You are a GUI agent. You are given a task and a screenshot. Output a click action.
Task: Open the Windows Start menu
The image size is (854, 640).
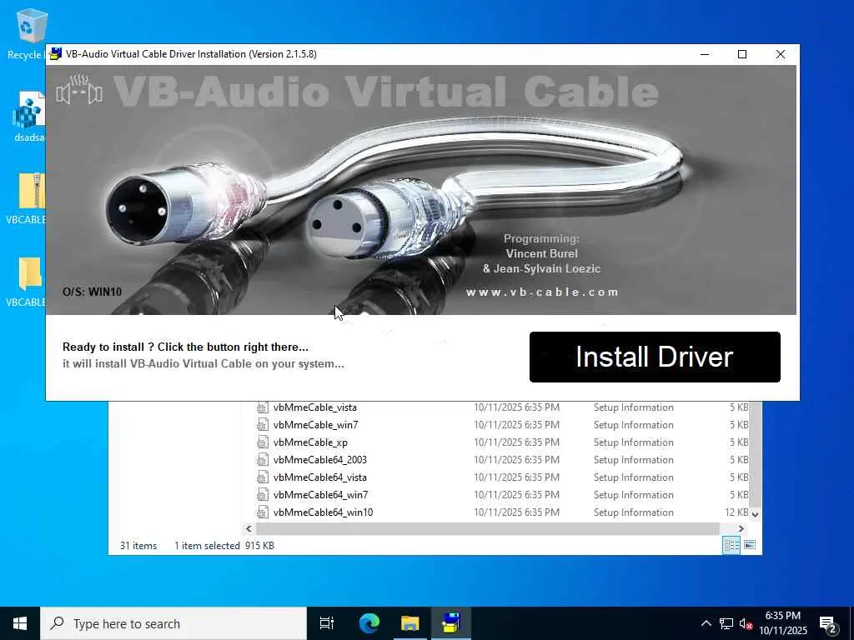click(x=20, y=623)
